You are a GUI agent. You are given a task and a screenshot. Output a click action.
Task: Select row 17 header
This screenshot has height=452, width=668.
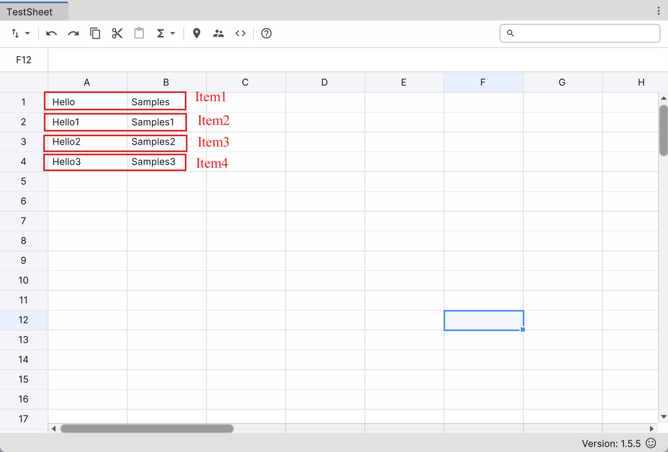coord(24,419)
